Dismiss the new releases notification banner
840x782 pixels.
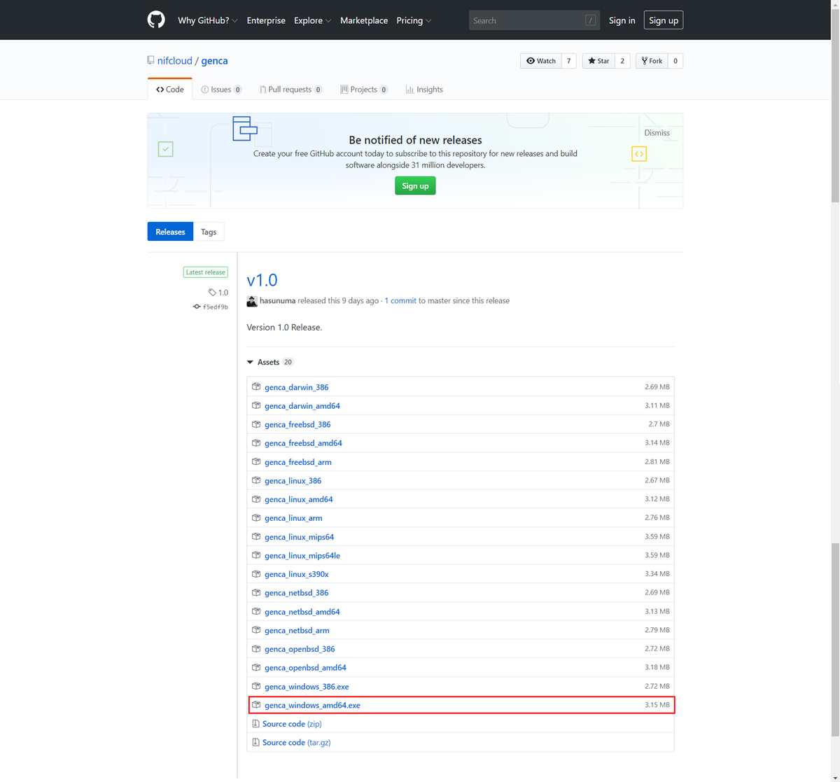tap(657, 133)
